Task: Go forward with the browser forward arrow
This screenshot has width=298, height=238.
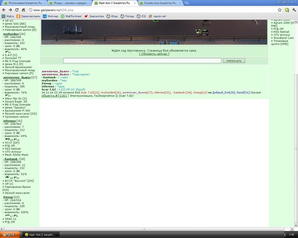Action: point(11,10)
